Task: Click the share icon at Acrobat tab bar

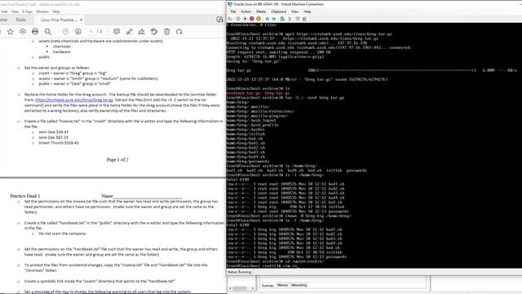Action: 219,20
